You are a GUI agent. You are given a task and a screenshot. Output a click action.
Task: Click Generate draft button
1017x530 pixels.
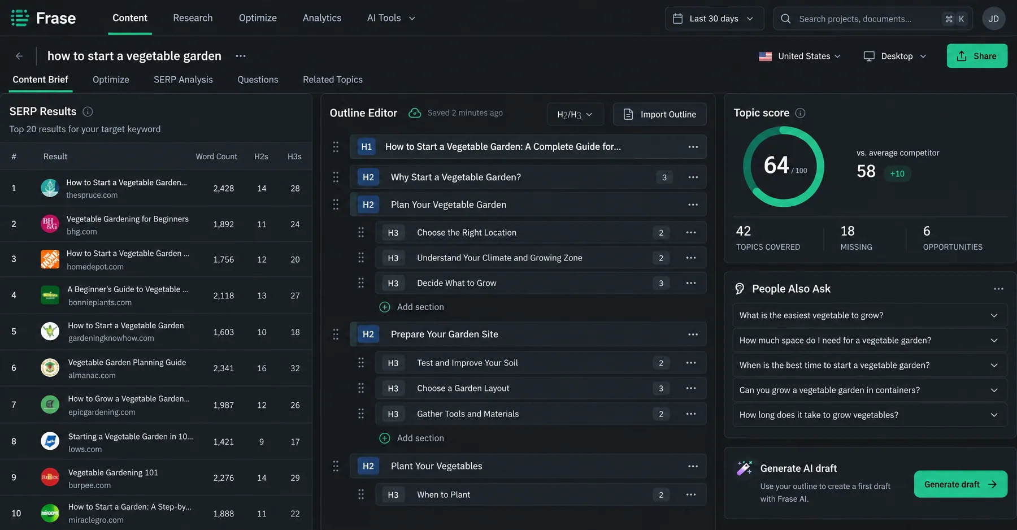tap(960, 484)
